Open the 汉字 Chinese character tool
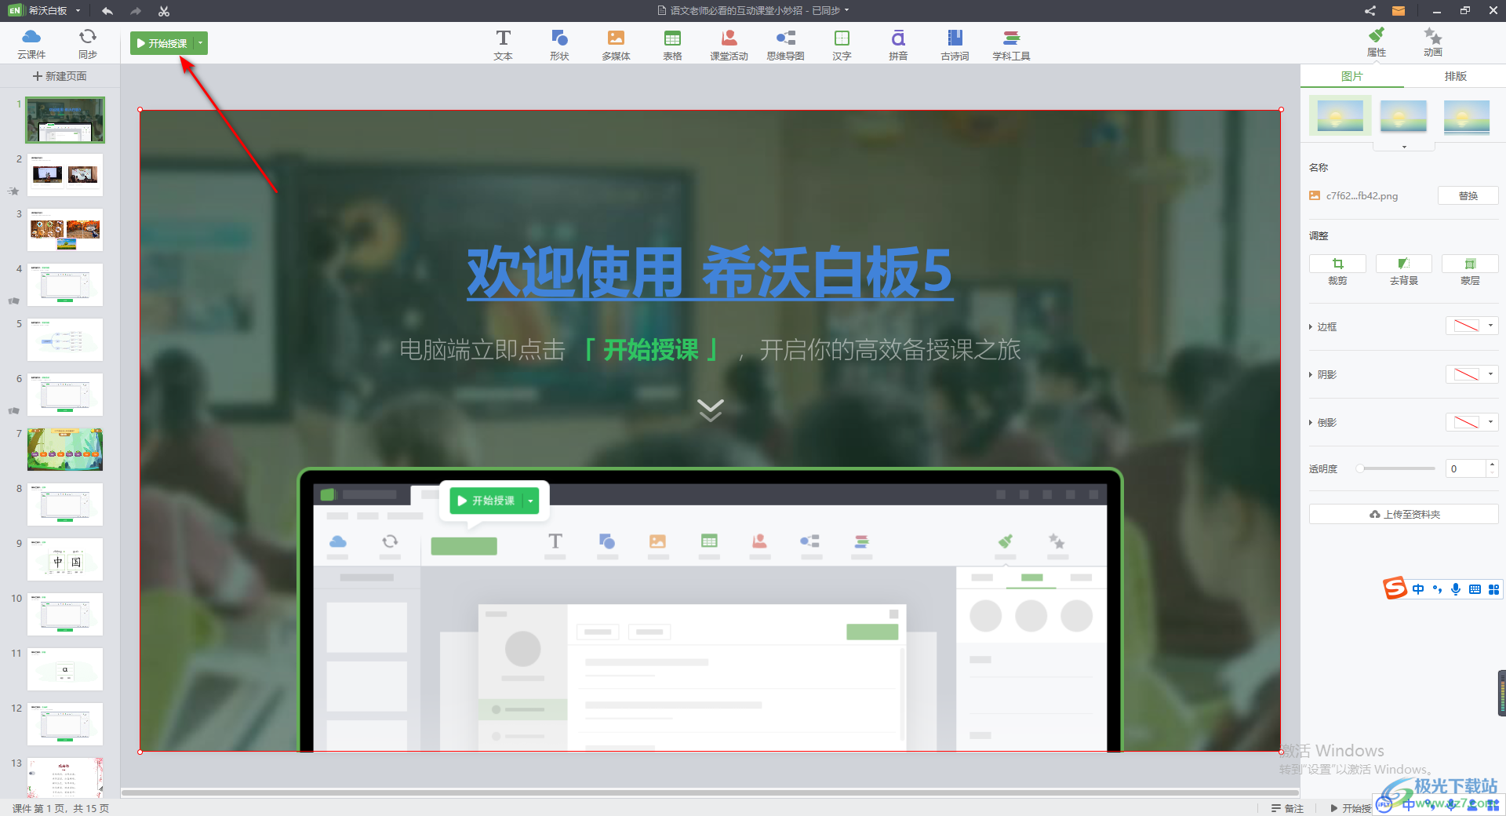The image size is (1506, 816). click(842, 45)
